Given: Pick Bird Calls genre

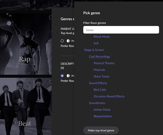Looking at the screenshot, I should tap(100, 90).
